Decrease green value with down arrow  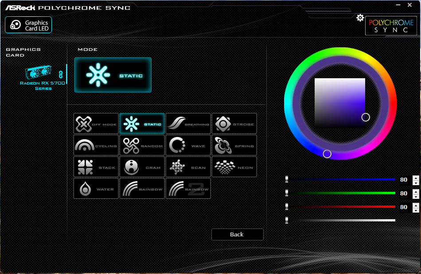(x=416, y=196)
